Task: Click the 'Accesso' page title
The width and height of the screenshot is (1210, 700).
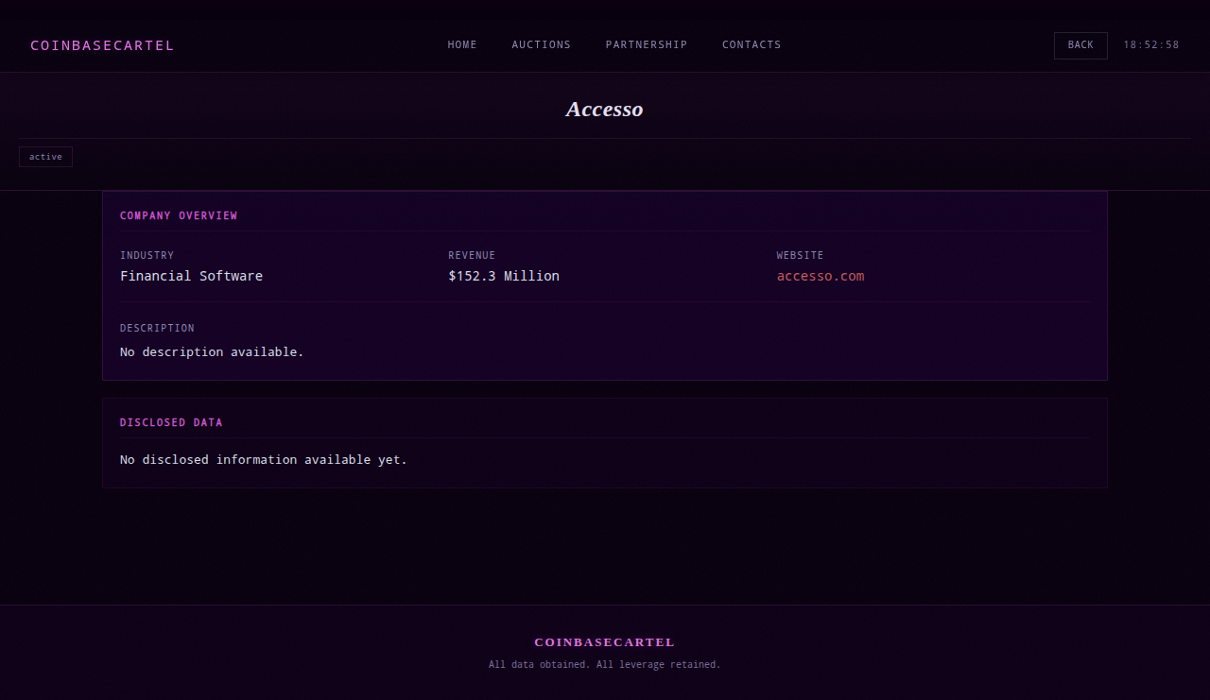Action: (x=605, y=110)
